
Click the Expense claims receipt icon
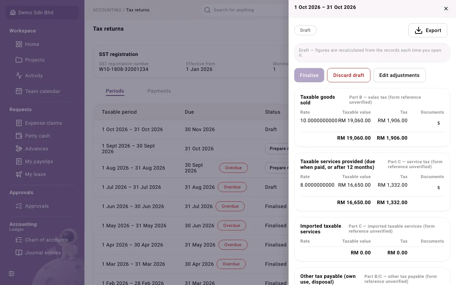click(19, 123)
